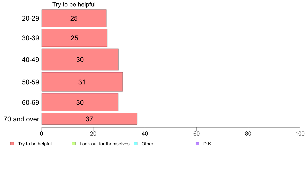307x190 pixels.
Task: Select the 70 and over bar showing 37
Action: point(89,119)
